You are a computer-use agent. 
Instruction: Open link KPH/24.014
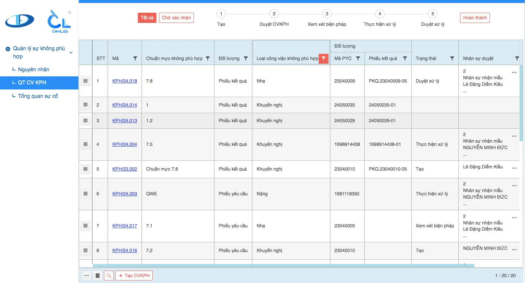click(125, 105)
